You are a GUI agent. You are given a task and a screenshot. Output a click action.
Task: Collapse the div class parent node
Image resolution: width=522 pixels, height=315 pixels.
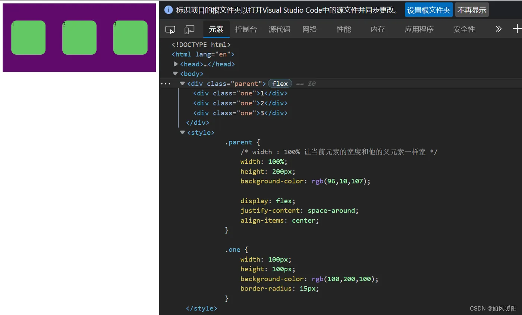click(182, 84)
